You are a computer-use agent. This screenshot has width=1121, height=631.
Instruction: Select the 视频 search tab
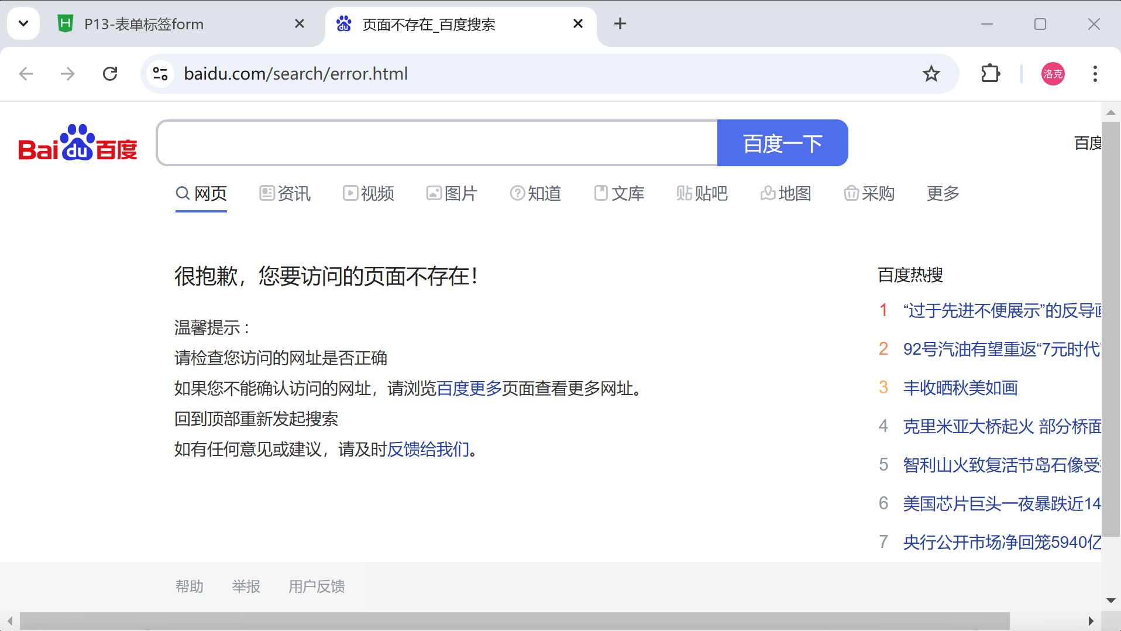369,194
